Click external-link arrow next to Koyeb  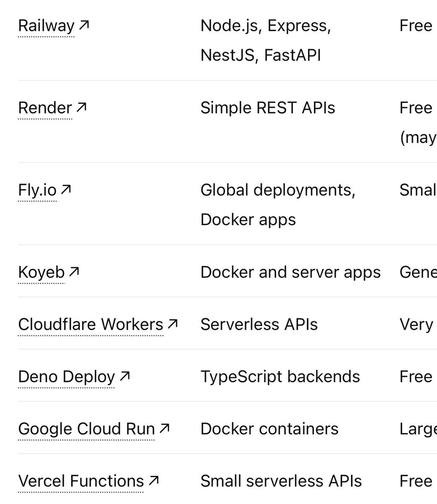click(74, 272)
